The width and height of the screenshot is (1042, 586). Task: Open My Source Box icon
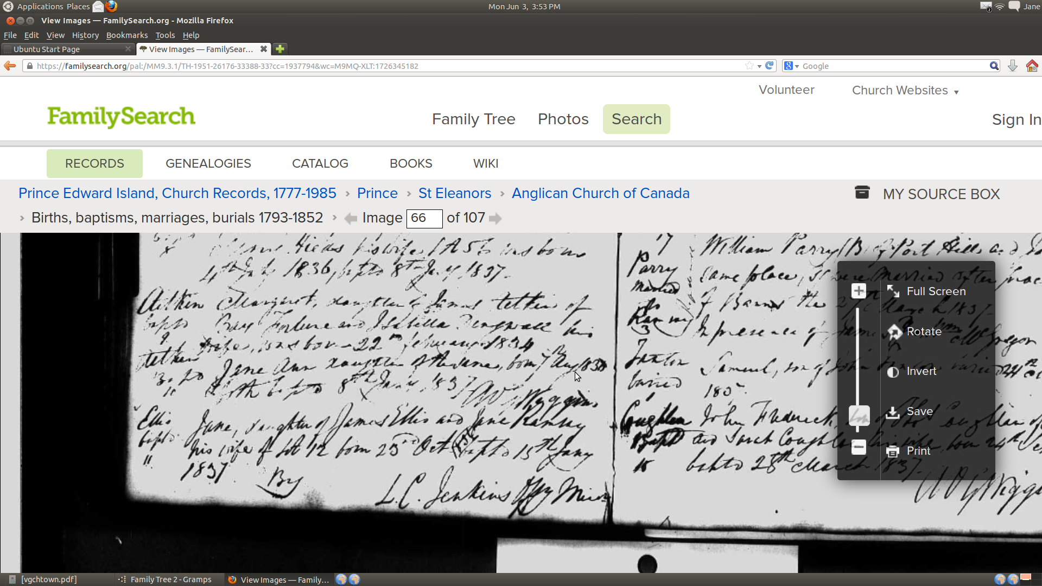[x=862, y=193]
